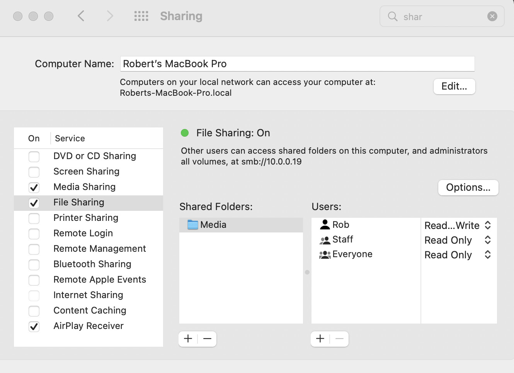
Task: Disable AirPlay Receiver checkbox
Action: [x=34, y=326]
